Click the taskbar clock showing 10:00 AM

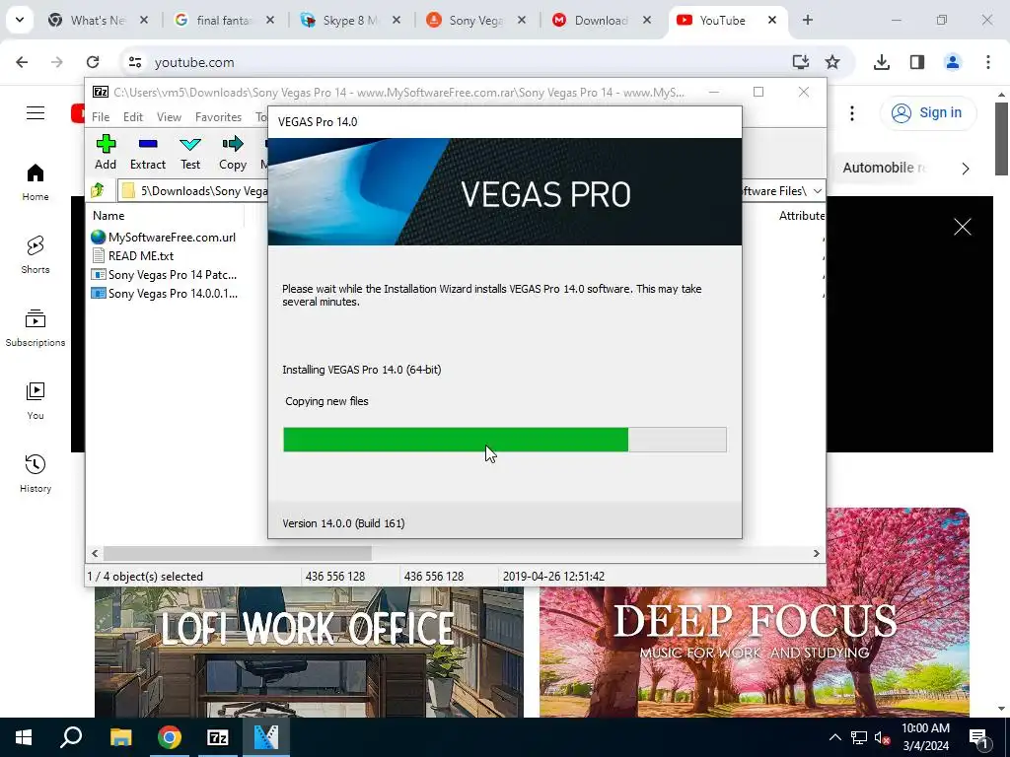pos(925,737)
